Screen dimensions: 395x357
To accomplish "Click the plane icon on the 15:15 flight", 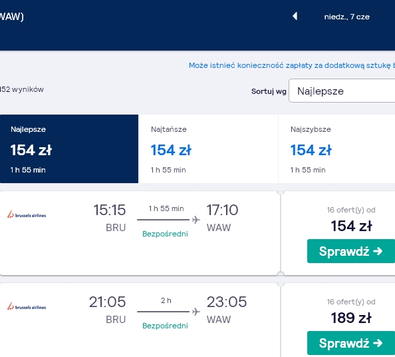I will (x=196, y=220).
